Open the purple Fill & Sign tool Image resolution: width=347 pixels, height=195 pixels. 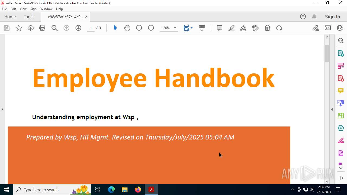point(341,153)
